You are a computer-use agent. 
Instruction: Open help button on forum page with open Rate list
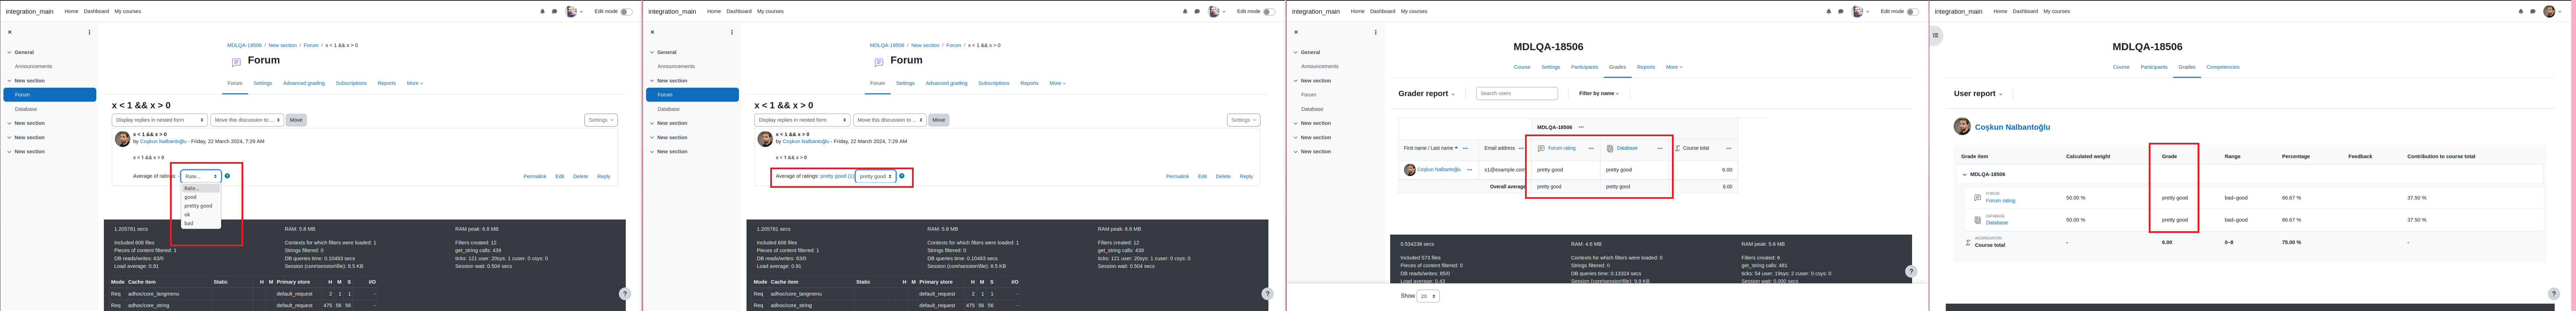click(x=625, y=294)
